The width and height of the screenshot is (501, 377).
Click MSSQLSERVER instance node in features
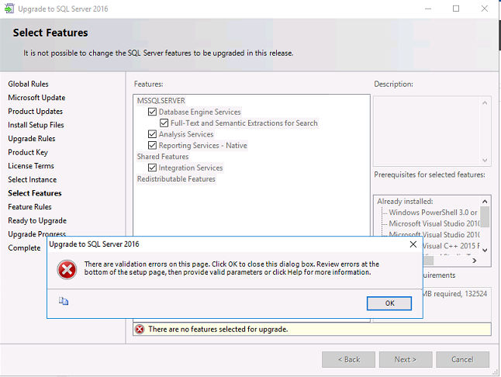tap(161, 101)
